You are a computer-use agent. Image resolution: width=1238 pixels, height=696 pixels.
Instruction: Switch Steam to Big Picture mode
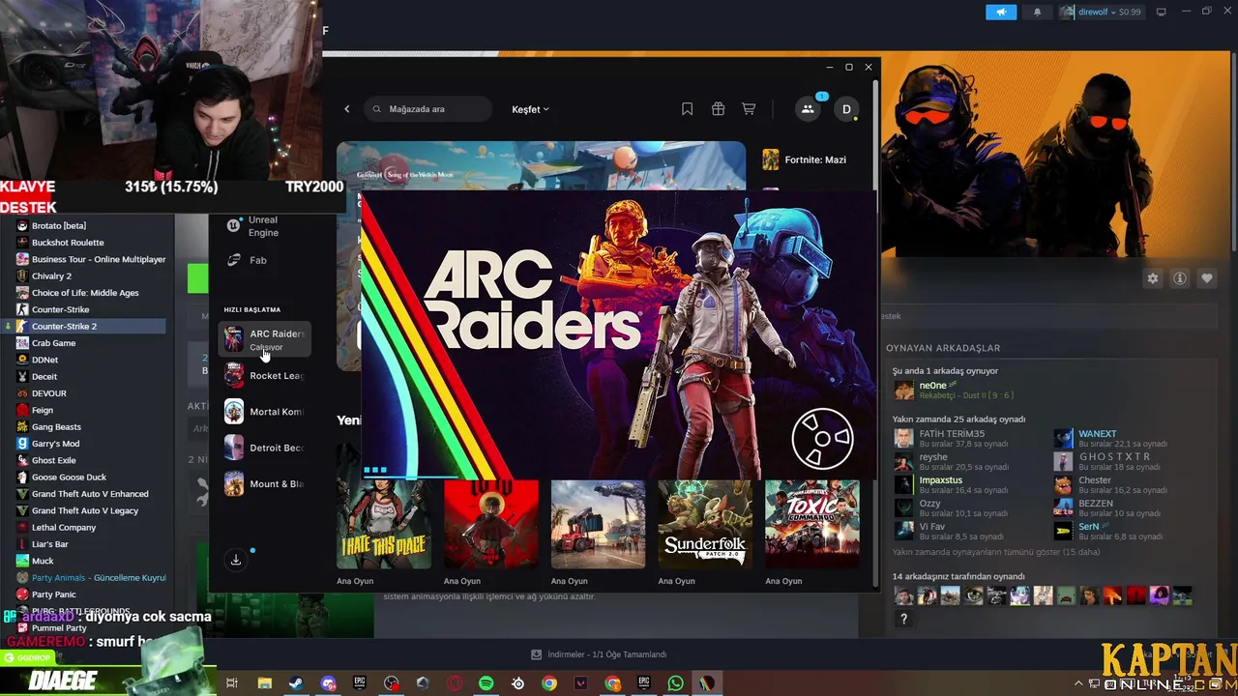point(1162,12)
